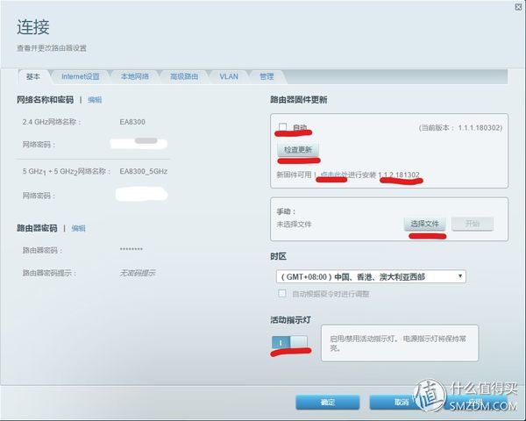Open the 本地网络 tab
Screen dimensions: 526x421
[134, 76]
